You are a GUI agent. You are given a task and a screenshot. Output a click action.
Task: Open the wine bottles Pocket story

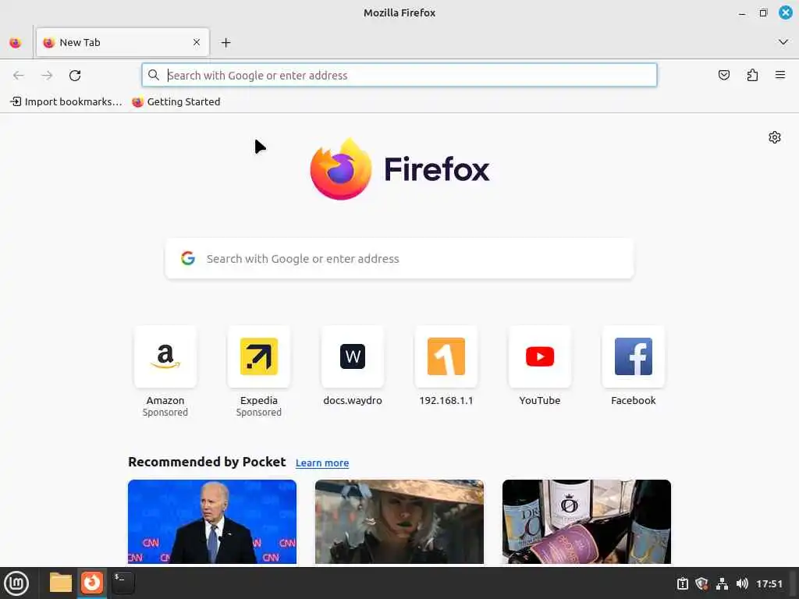(587, 522)
